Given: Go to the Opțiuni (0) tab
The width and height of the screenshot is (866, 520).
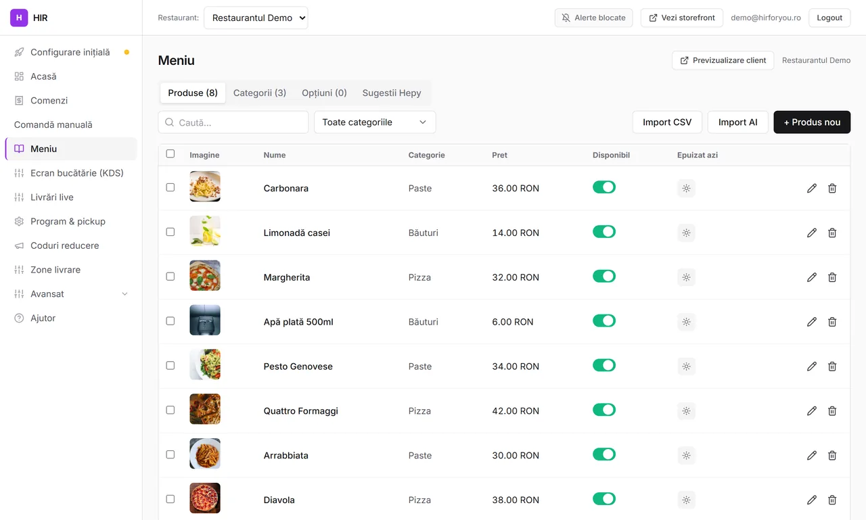Looking at the screenshot, I should pos(324,93).
